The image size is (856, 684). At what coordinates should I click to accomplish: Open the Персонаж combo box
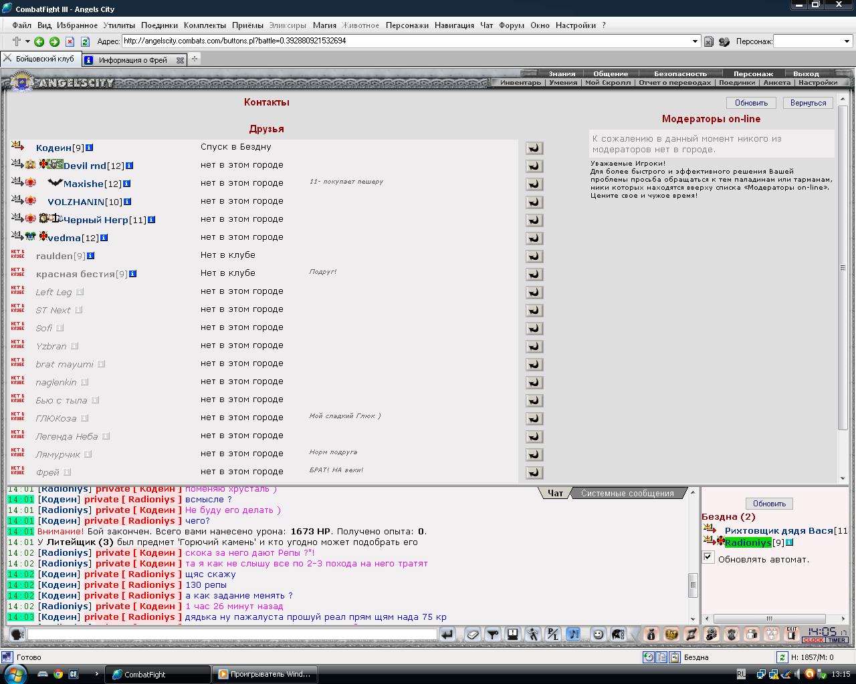(813, 41)
